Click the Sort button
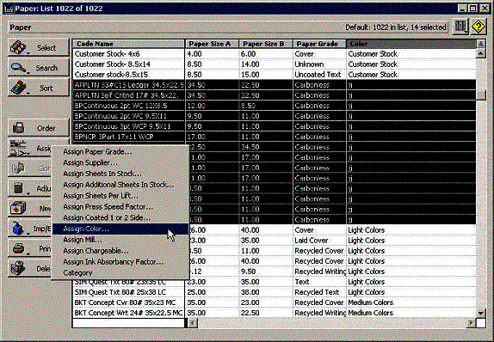494x342 pixels. click(39, 88)
